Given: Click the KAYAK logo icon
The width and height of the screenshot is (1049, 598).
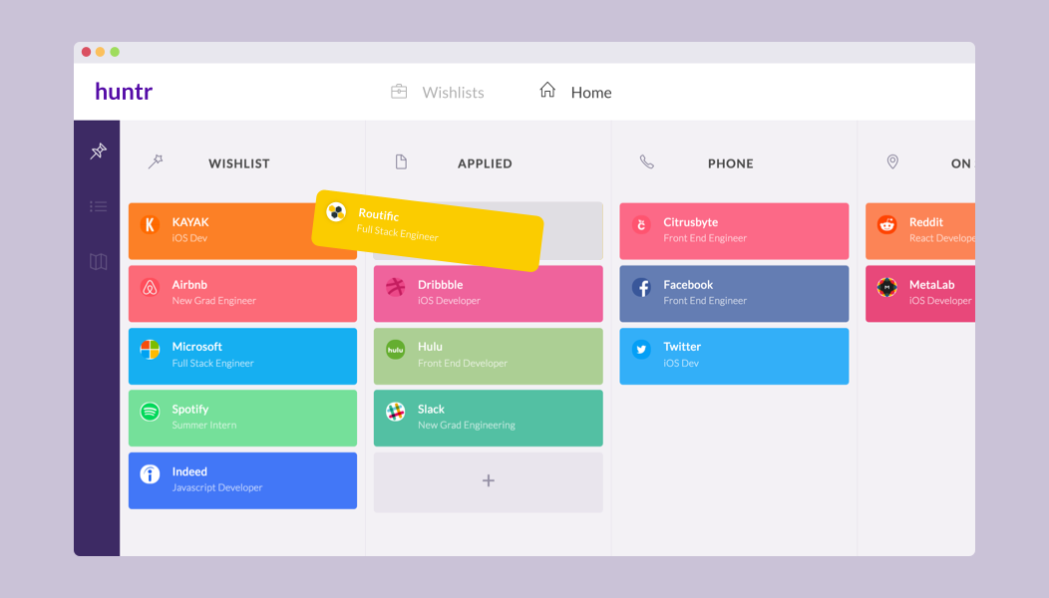Looking at the screenshot, I should tap(150, 225).
